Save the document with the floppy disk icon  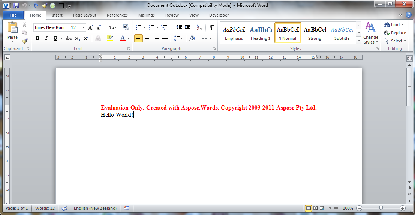(x=16, y=5)
